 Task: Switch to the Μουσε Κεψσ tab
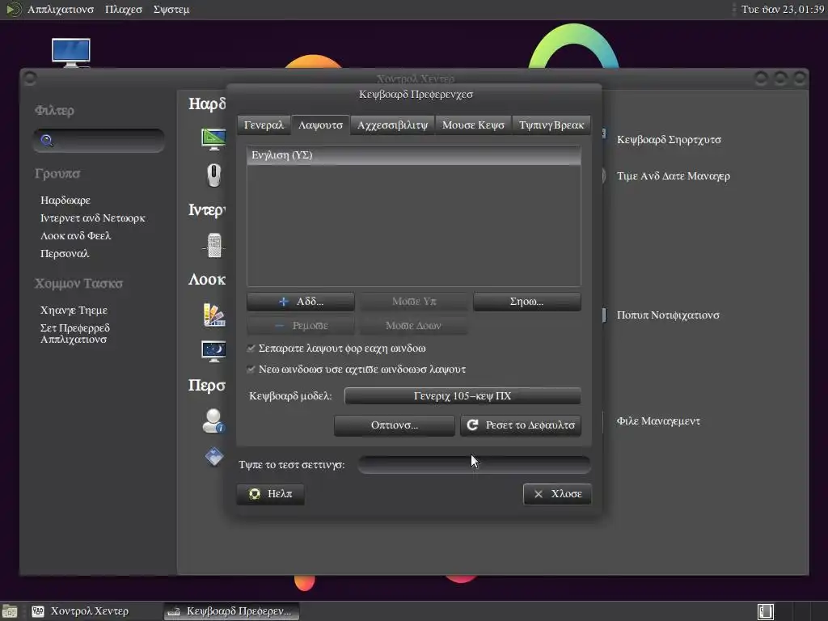pyautogui.click(x=473, y=125)
